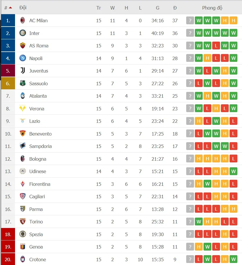242x265 pixels.
Task: Open the Verona team link
Action: click(37, 109)
